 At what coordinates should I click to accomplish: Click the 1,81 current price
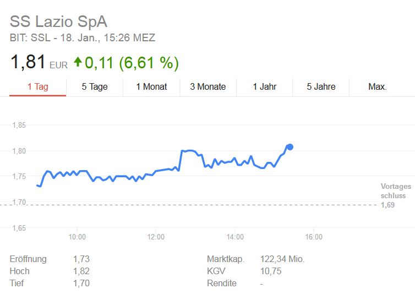(x=28, y=62)
